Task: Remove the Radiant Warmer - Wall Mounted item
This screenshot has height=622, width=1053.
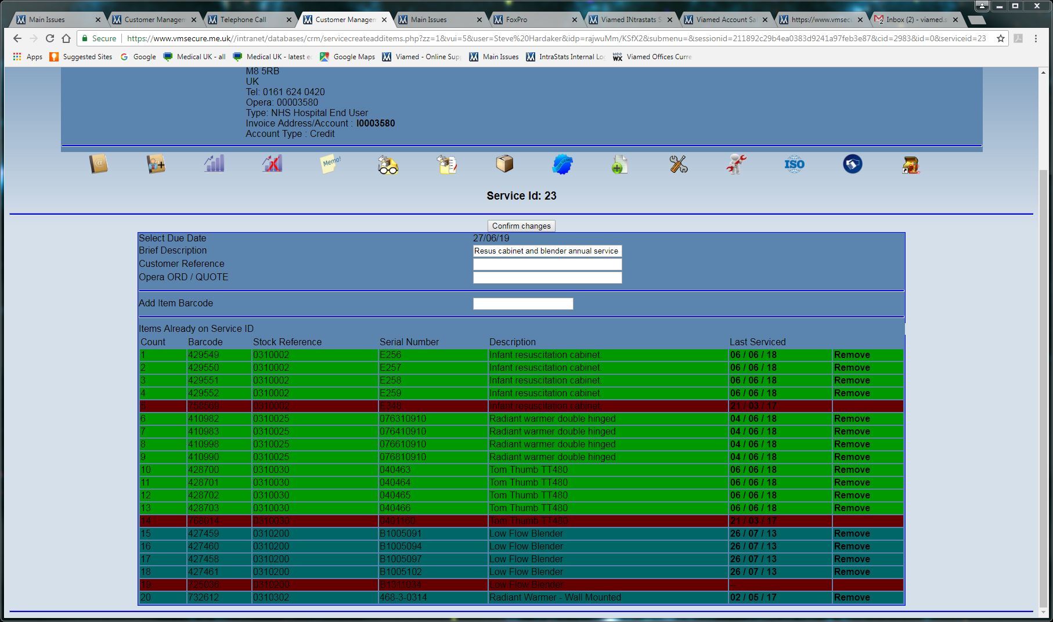Action: pyautogui.click(x=852, y=598)
